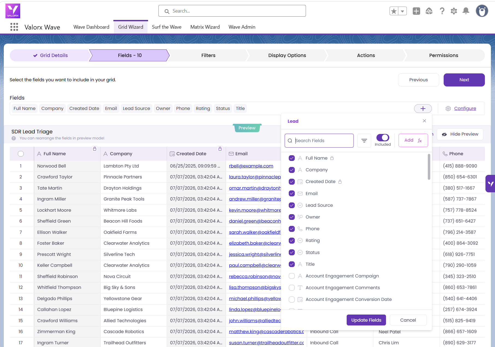Switch to the Matrix Wizard tab
495x347 pixels.
coord(205,27)
